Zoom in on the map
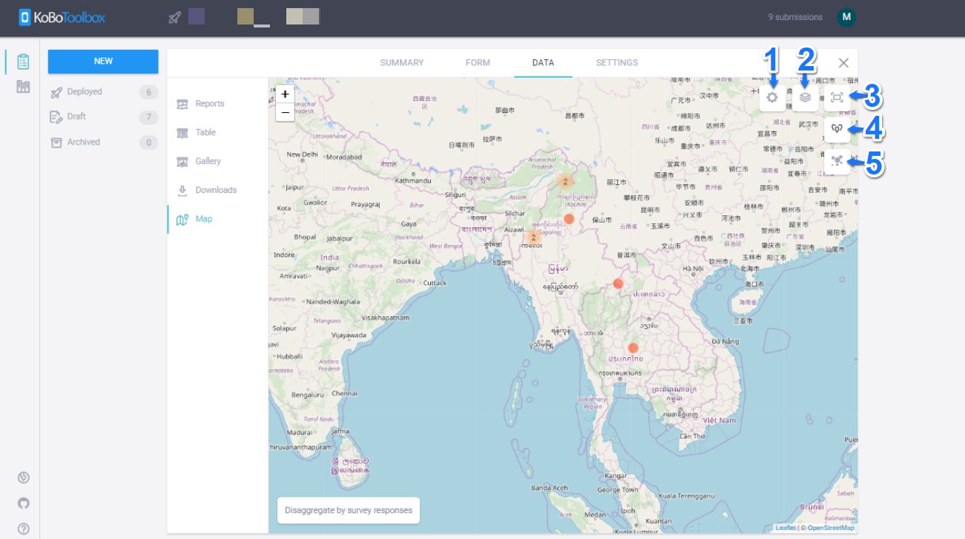This screenshot has height=539, width=965. point(285,94)
